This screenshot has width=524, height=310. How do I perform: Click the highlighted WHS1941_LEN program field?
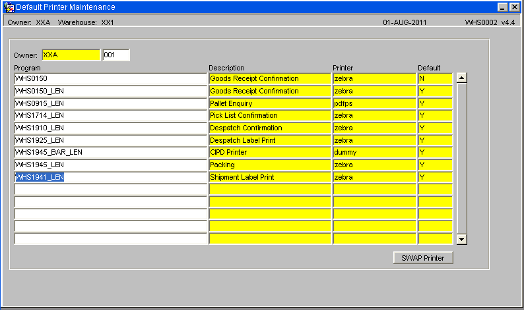click(x=111, y=177)
